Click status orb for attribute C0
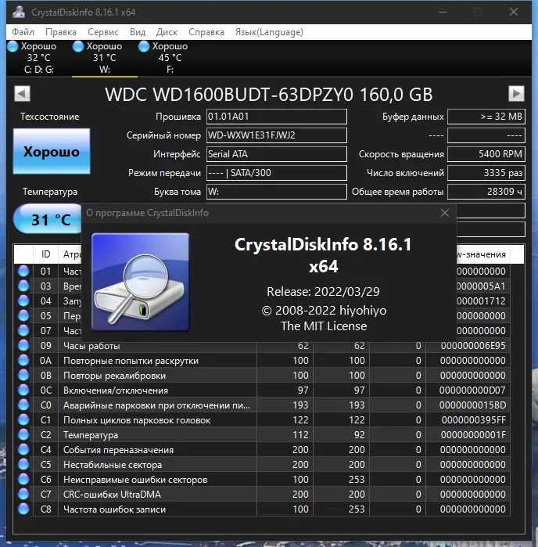The width and height of the screenshot is (538, 547). 23,405
